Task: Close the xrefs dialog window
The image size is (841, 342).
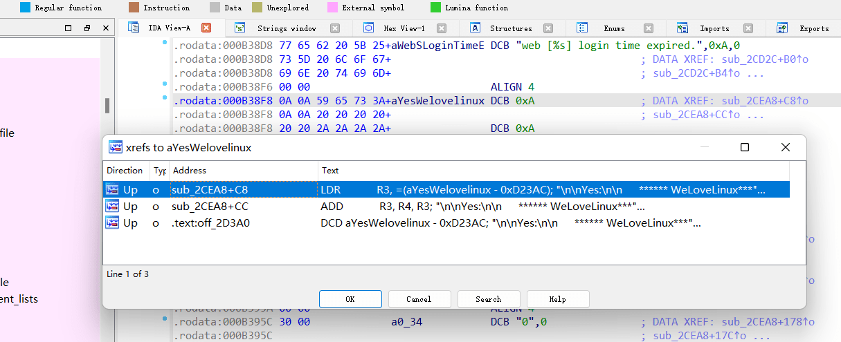Action: (786, 147)
